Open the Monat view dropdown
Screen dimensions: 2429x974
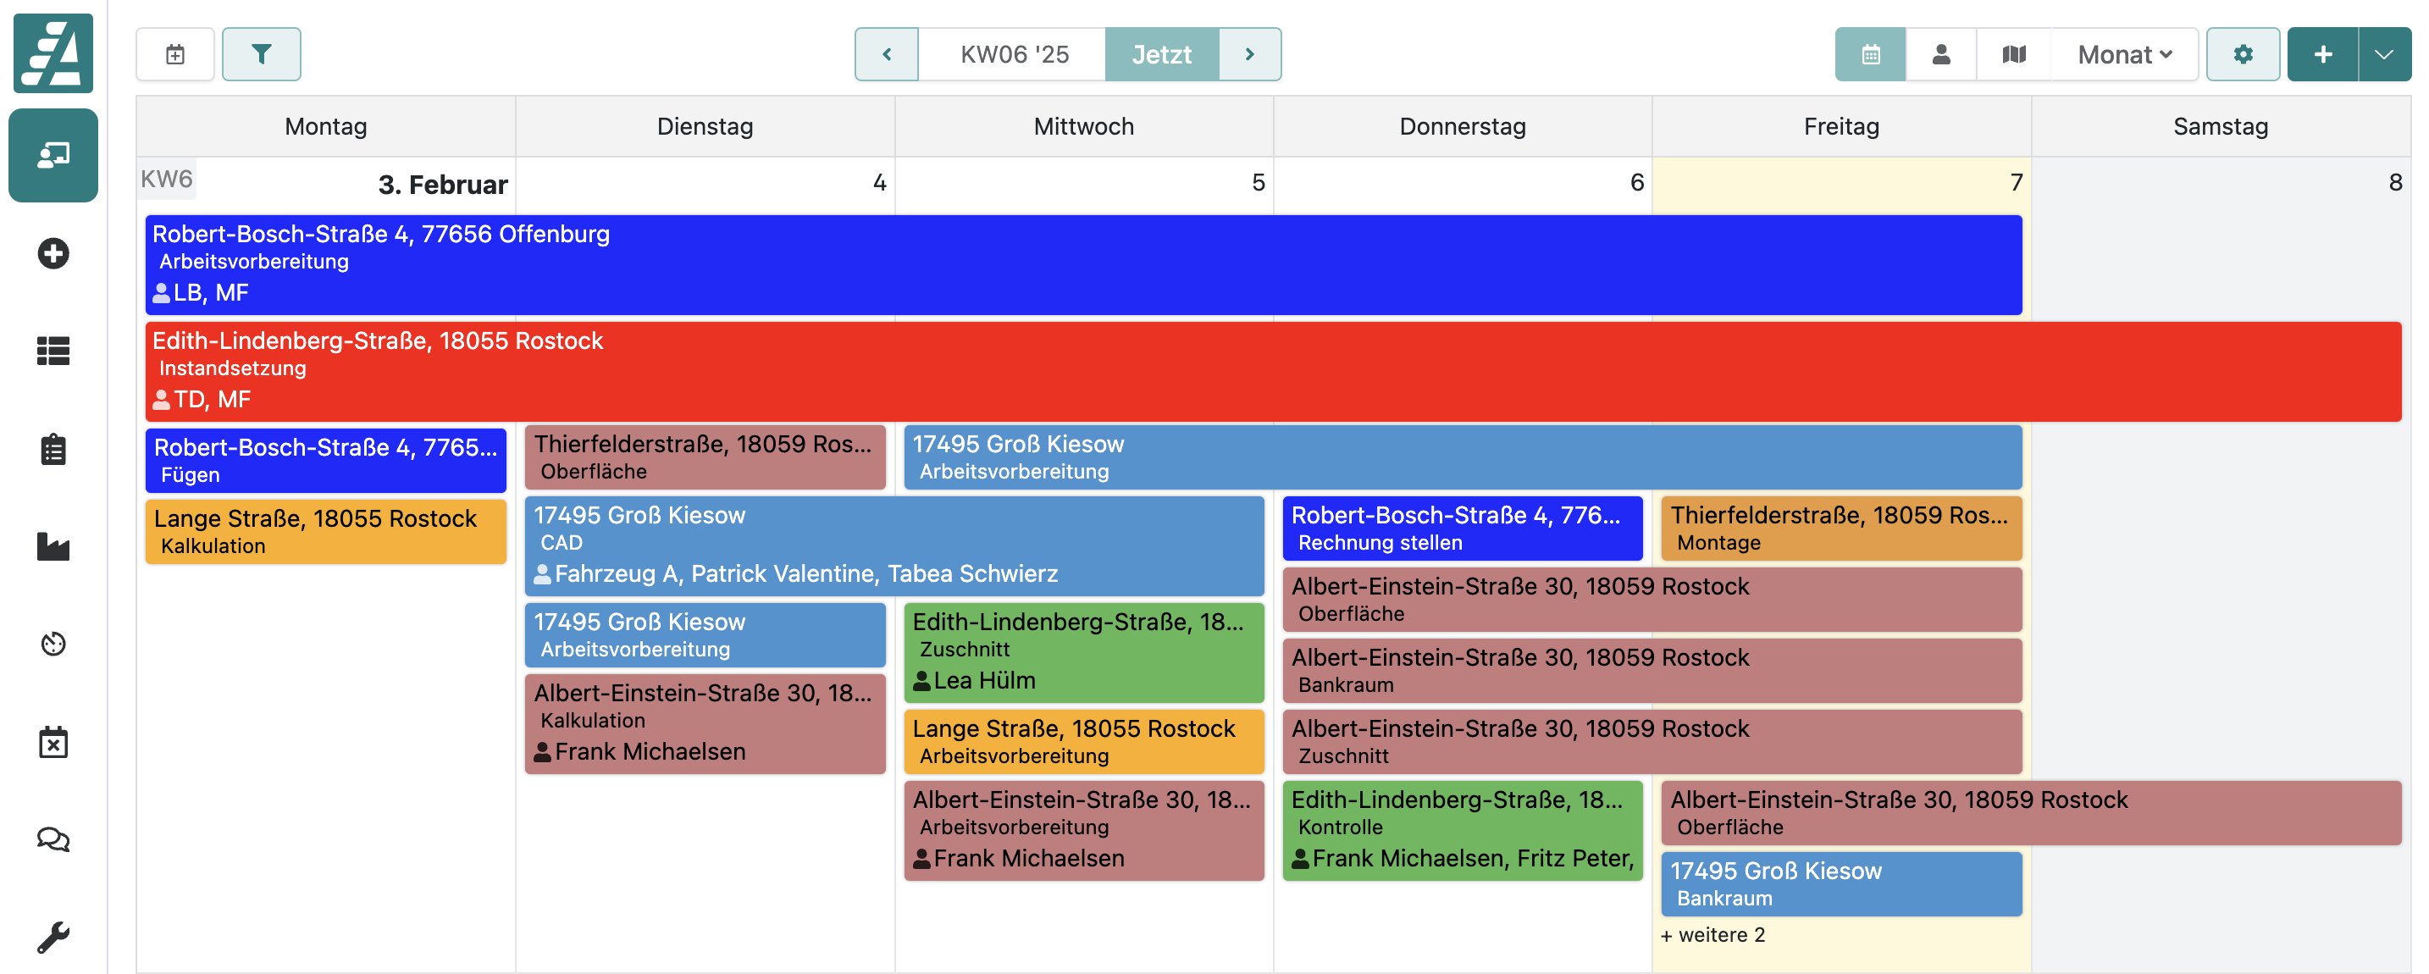(2123, 55)
